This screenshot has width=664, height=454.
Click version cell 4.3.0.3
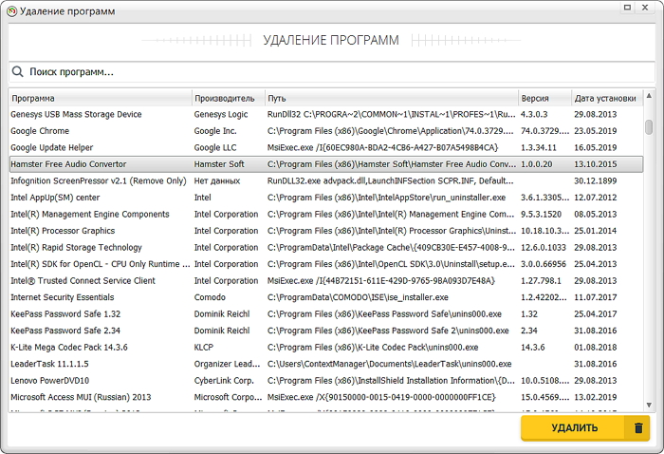click(534, 115)
